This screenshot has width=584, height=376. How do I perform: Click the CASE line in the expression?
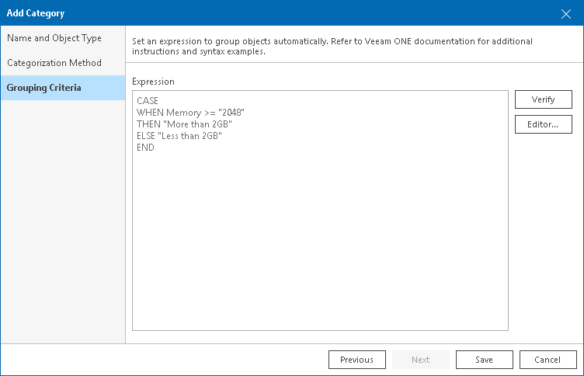coord(148,101)
